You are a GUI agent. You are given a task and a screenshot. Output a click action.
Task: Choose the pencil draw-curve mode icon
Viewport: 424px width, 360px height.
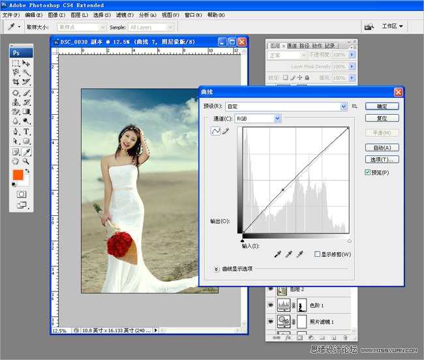pyautogui.click(x=226, y=131)
